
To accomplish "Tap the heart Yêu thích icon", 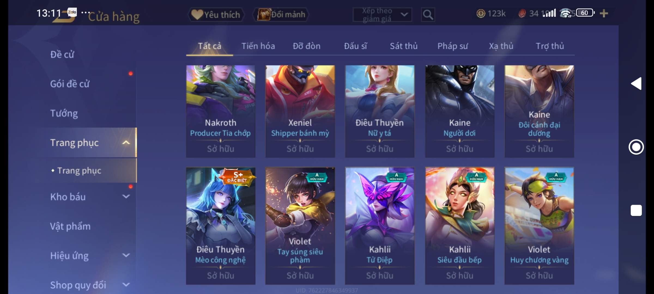I will [197, 14].
